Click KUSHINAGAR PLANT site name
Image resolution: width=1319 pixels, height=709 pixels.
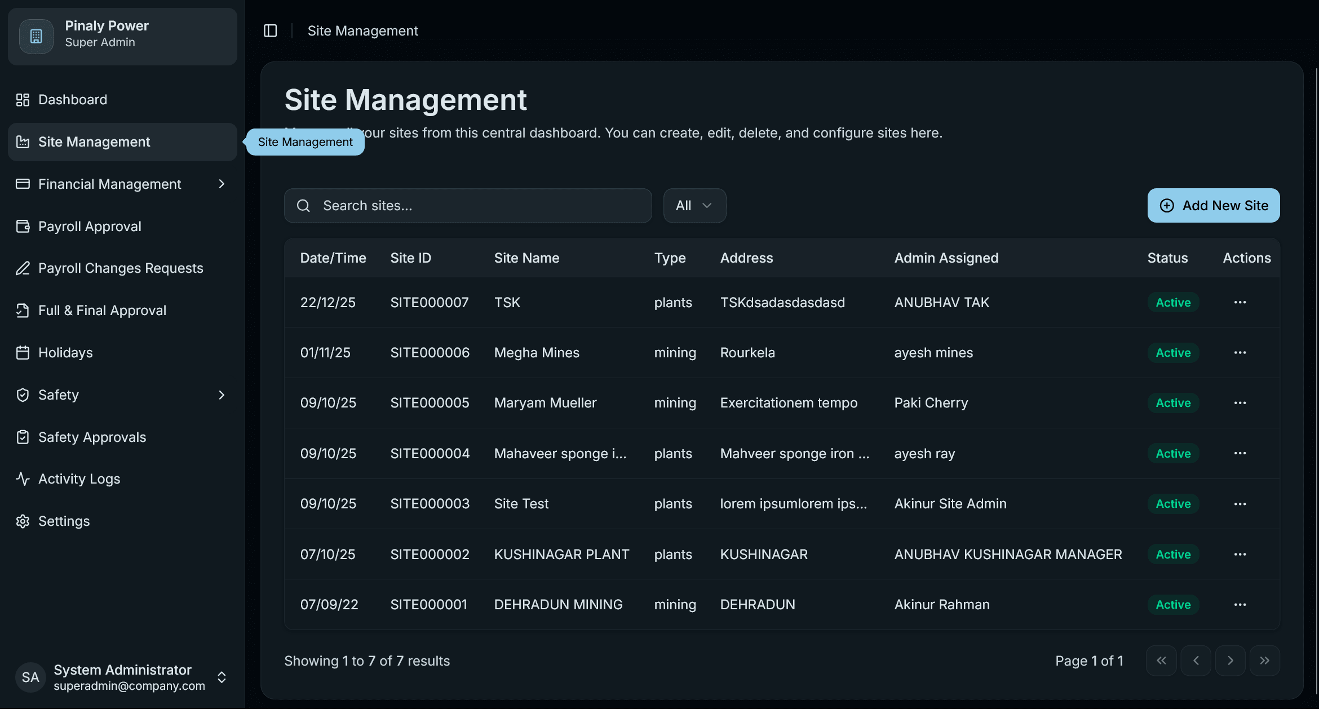coord(561,555)
